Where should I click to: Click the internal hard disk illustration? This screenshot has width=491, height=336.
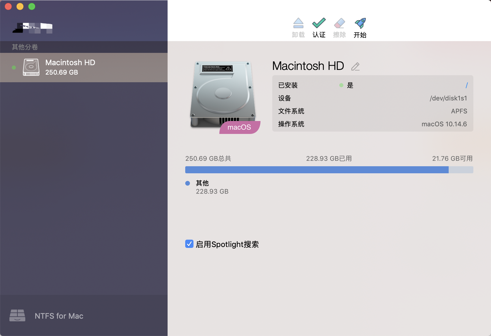pos(223,94)
